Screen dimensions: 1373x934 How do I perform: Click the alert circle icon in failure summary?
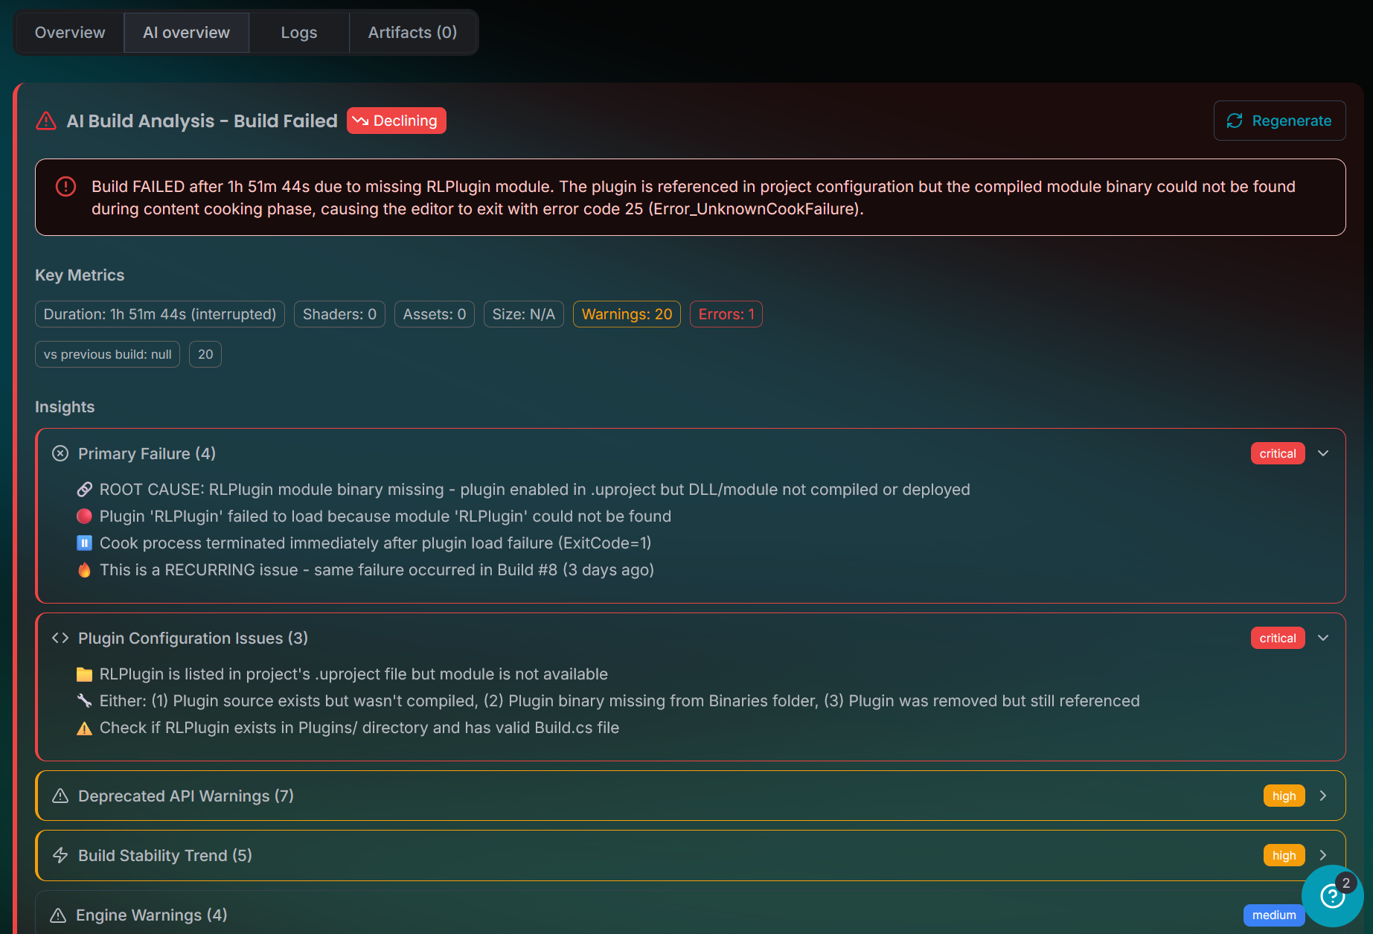tap(65, 186)
